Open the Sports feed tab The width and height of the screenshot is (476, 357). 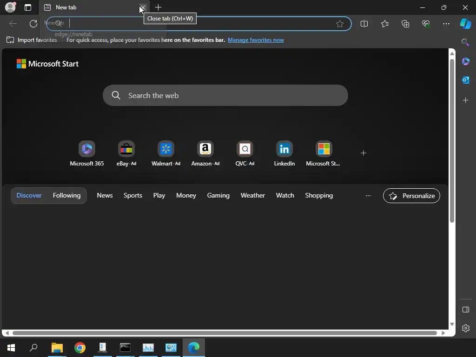pos(132,196)
